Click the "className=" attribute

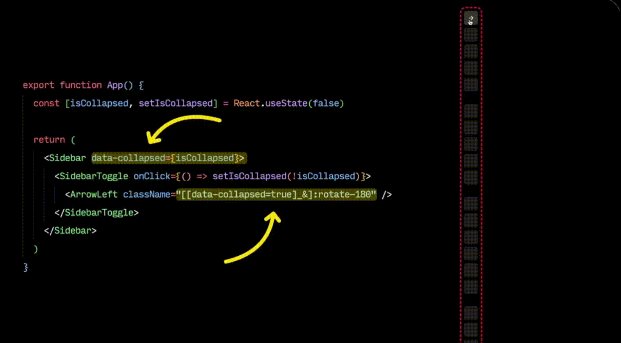click(149, 194)
